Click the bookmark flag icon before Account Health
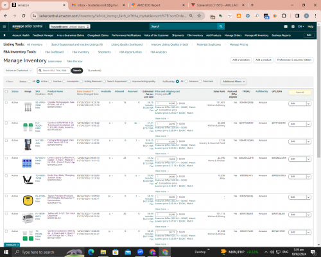The width and height of the screenshot is (321, 257). pyautogui.click(x=4, y=35)
